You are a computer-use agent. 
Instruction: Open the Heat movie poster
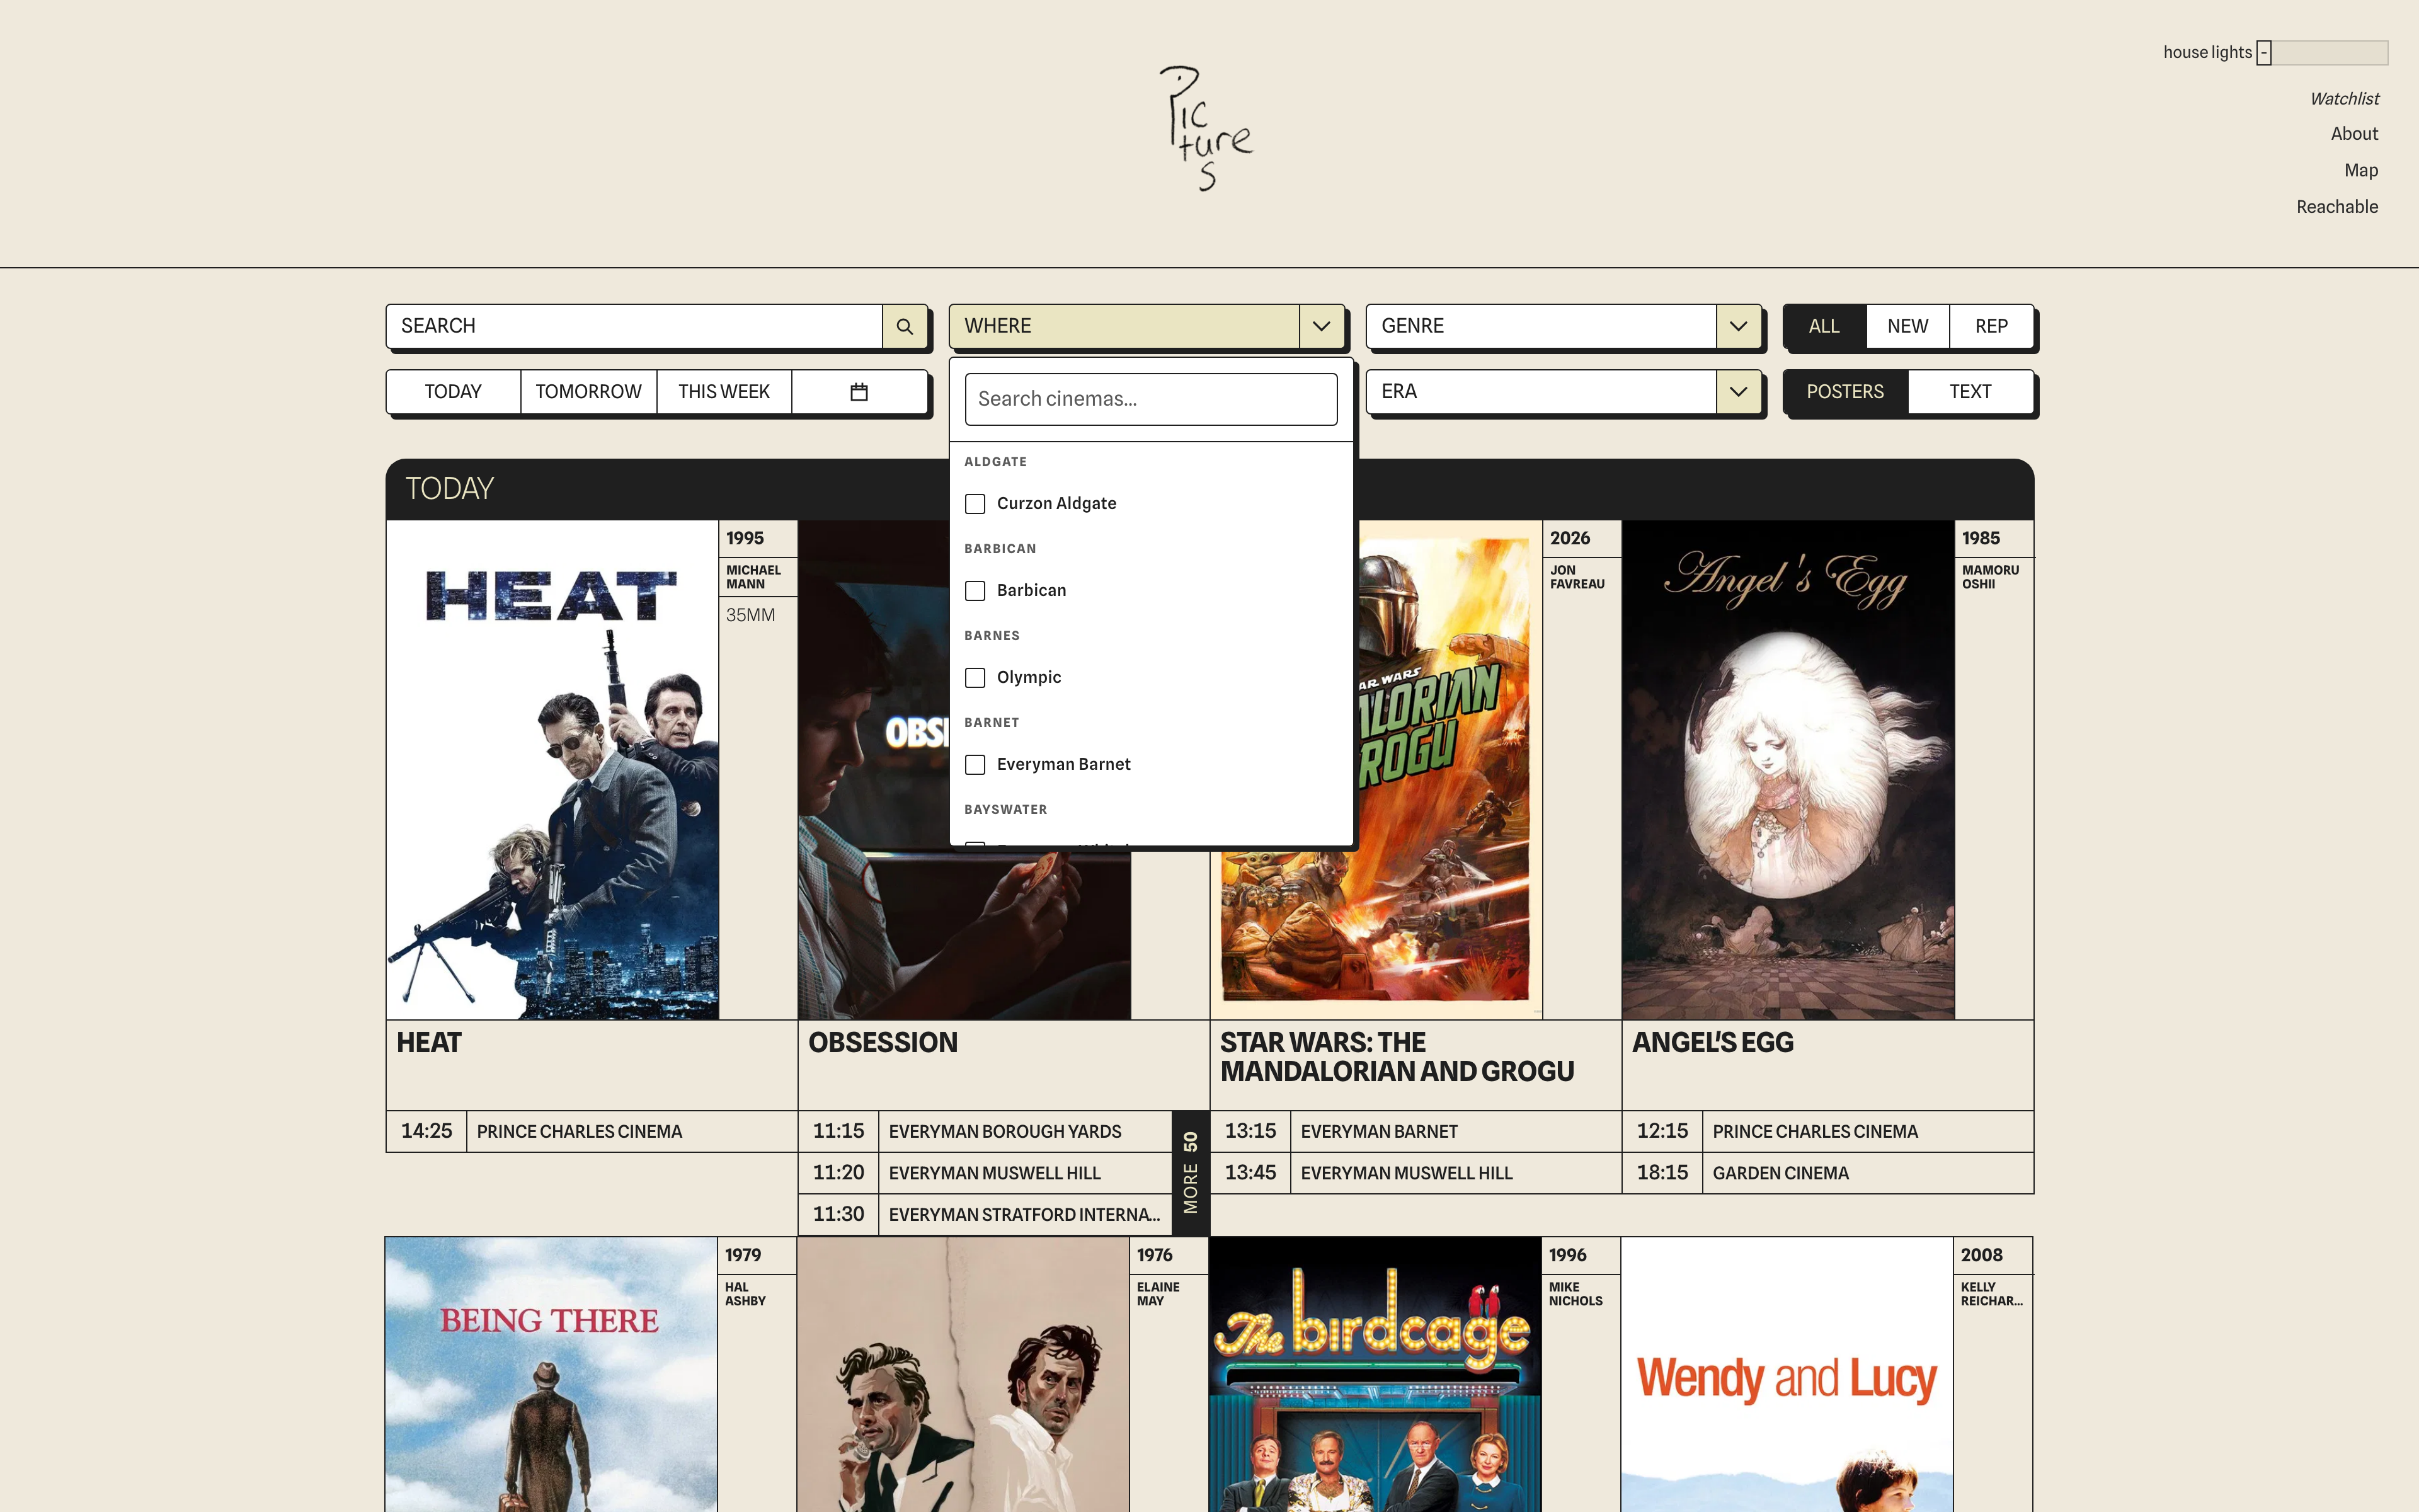(x=552, y=770)
